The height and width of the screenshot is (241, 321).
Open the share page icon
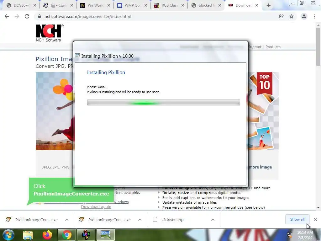coord(281,16)
